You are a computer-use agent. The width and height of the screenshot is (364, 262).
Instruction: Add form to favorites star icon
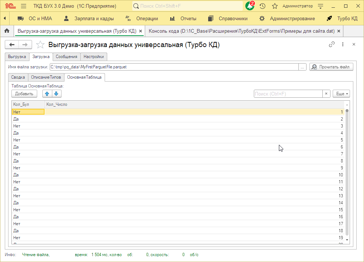(40, 45)
